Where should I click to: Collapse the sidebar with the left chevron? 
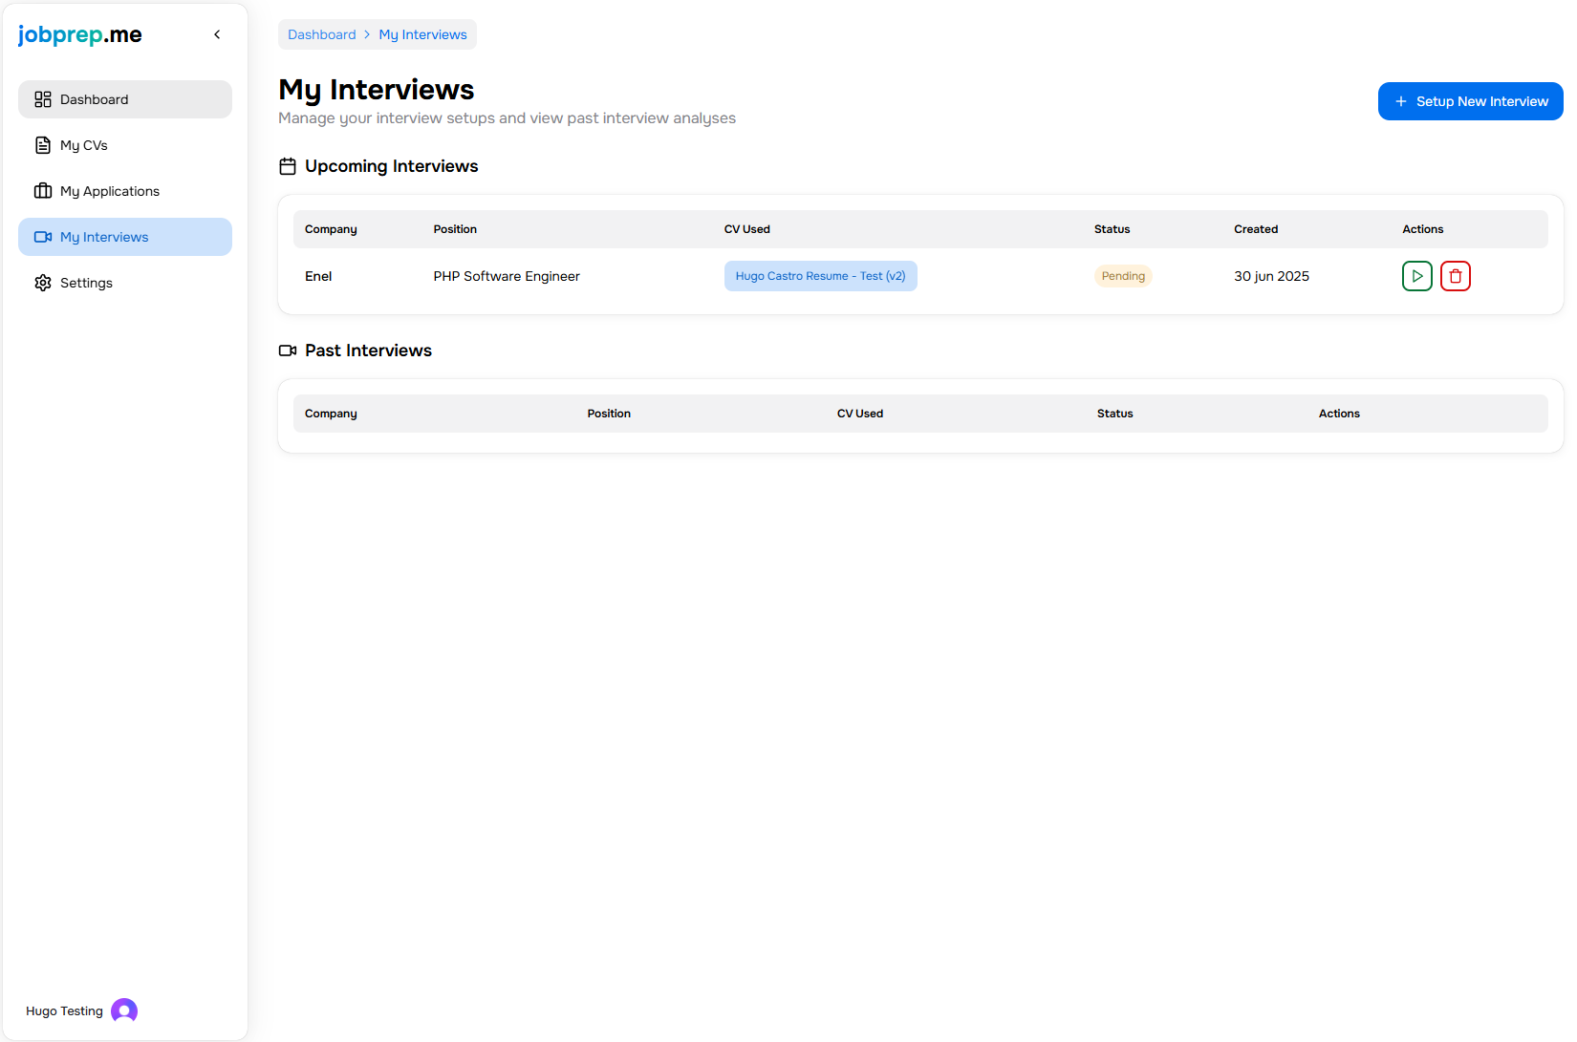click(217, 33)
